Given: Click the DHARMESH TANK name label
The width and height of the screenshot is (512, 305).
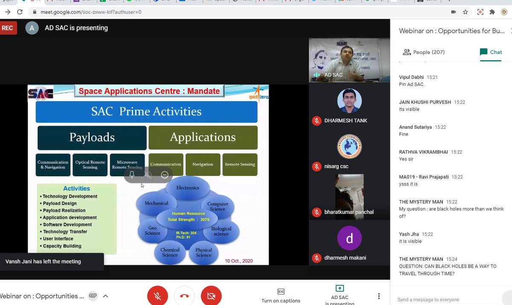Looking at the screenshot, I should [346, 121].
